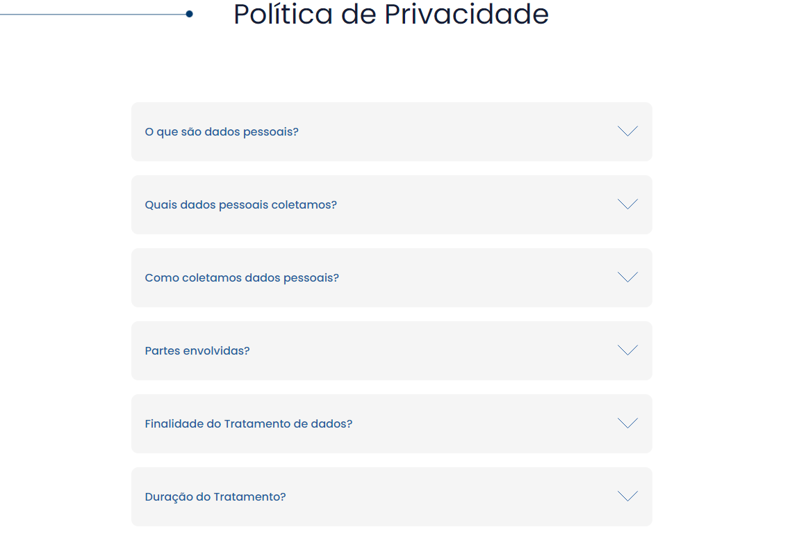Image resolution: width=790 pixels, height=534 pixels.
Task: Expand the 'O que são dados pessoais?' chevron
Action: [627, 131]
